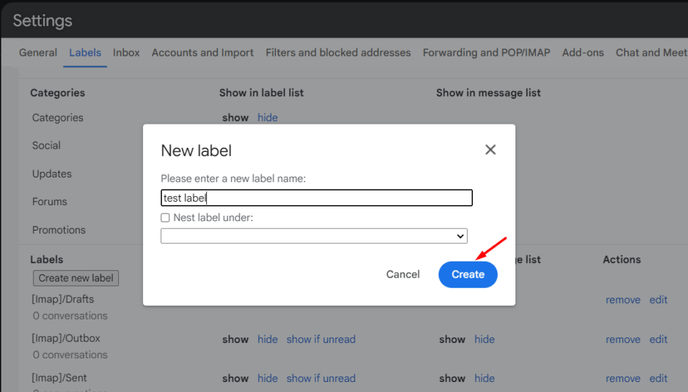The height and width of the screenshot is (392, 688).
Task: Click show for [Imap]/Sent in message list
Action: tap(452, 379)
